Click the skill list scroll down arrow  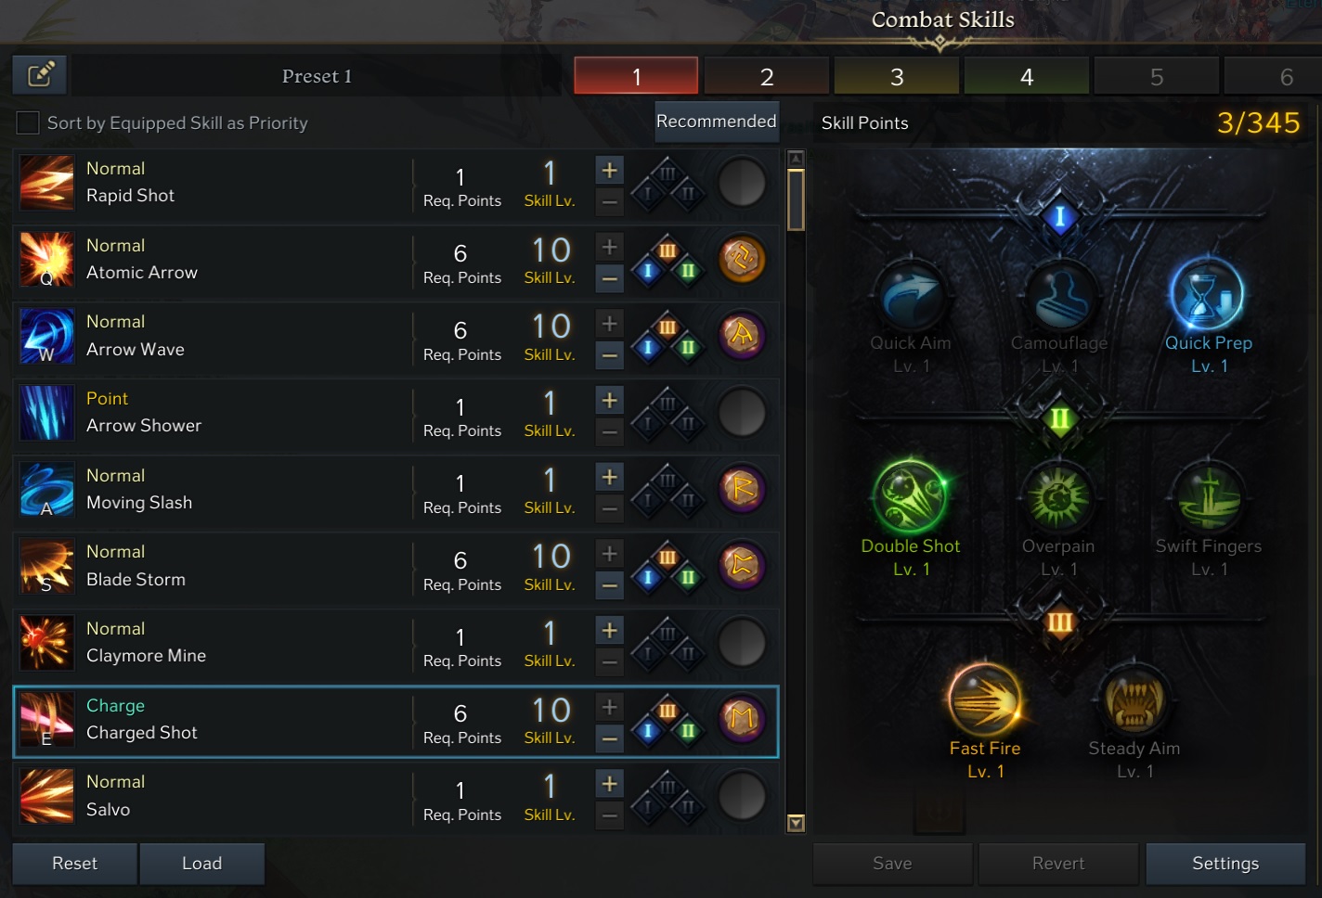(x=796, y=823)
